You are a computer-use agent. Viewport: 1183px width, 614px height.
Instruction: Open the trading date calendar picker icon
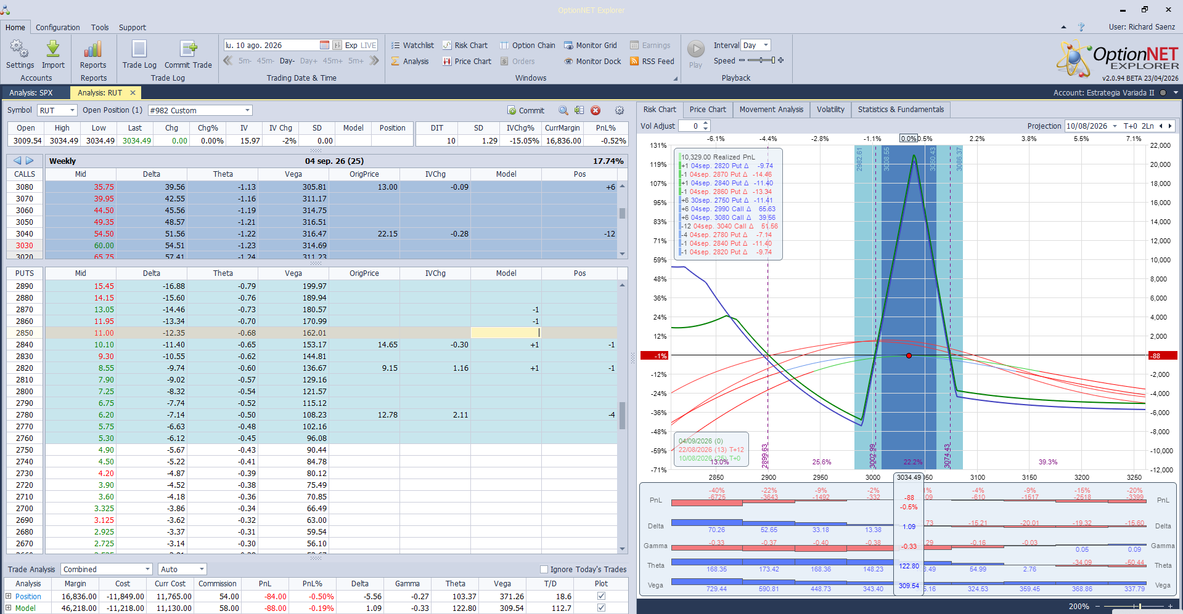[x=324, y=45]
